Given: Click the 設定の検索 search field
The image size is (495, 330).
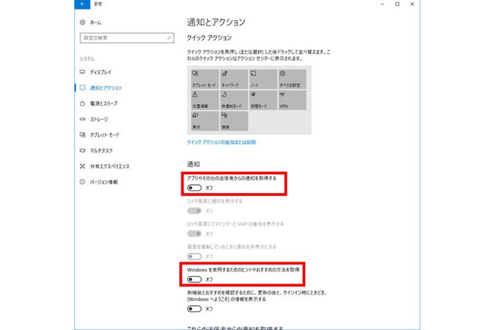Looking at the screenshot, I should [127, 38].
